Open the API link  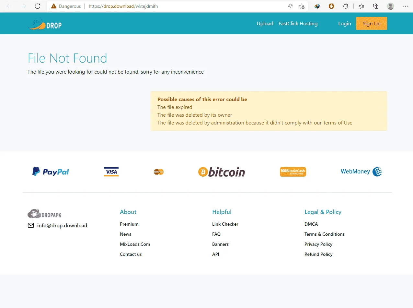pos(215,254)
